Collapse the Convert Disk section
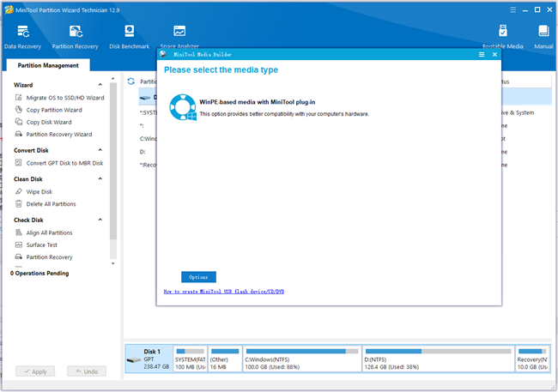This screenshot has width=558, height=392. tap(100, 150)
